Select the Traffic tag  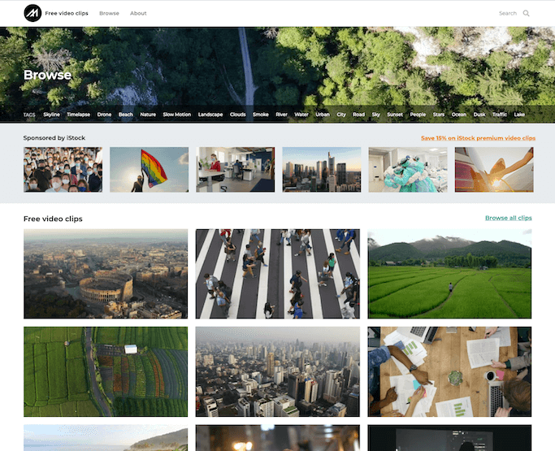coord(500,115)
